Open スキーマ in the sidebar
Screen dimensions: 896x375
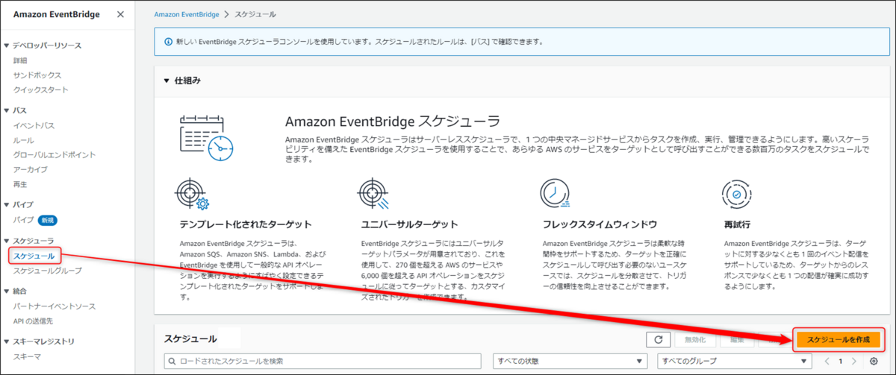[27, 356]
